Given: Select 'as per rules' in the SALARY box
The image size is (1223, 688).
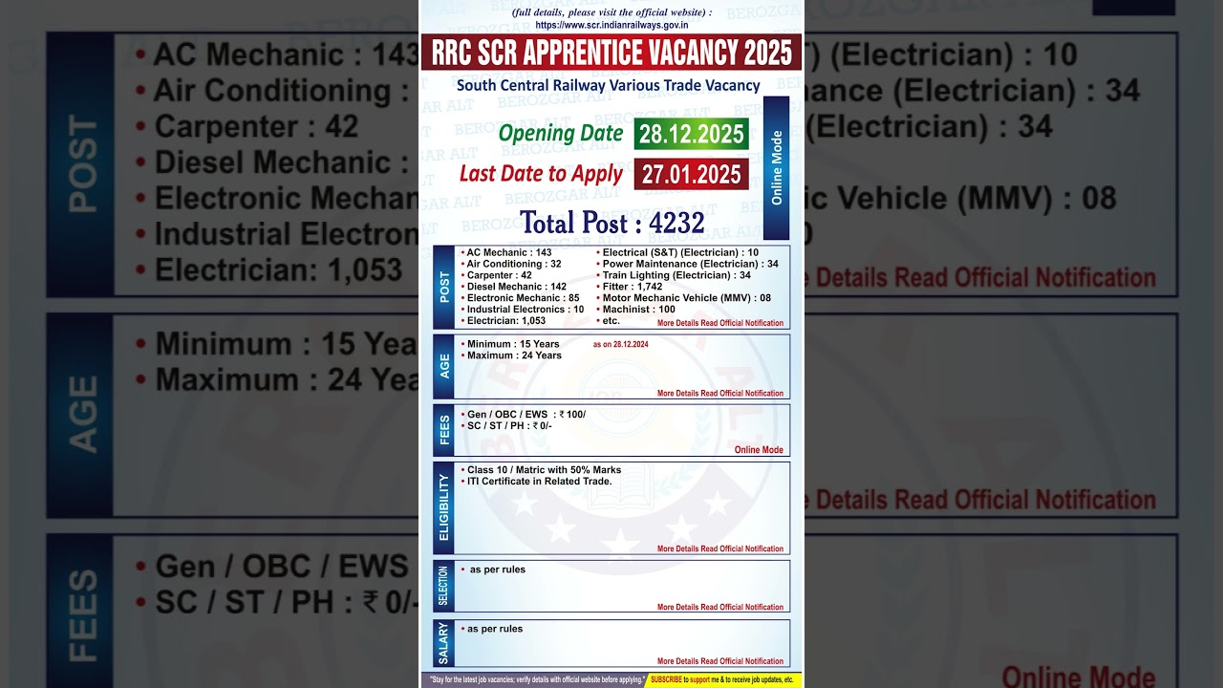Looking at the screenshot, I should (493, 629).
